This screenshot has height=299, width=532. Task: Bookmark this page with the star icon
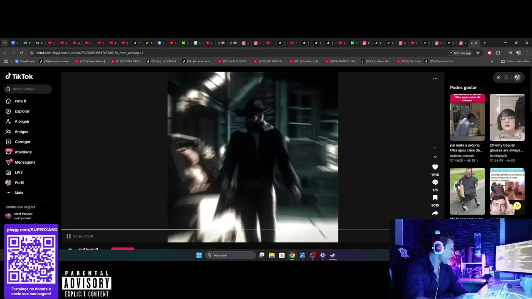pos(478,53)
